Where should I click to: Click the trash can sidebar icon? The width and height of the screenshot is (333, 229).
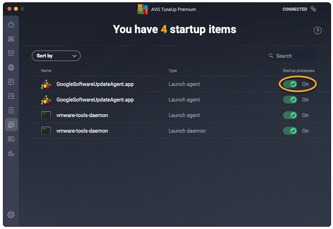coord(11,110)
